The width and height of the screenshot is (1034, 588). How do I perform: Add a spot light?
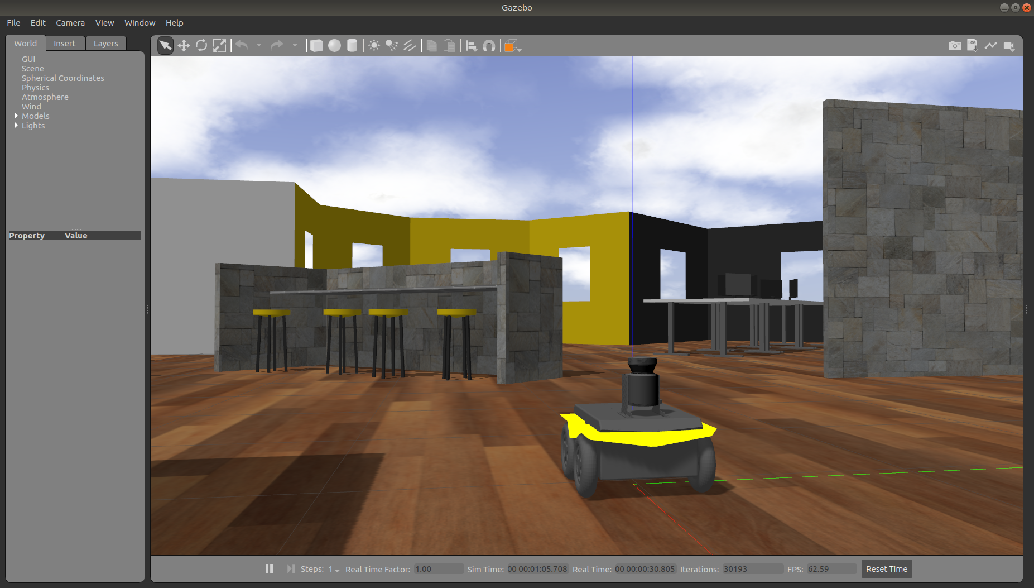point(392,46)
